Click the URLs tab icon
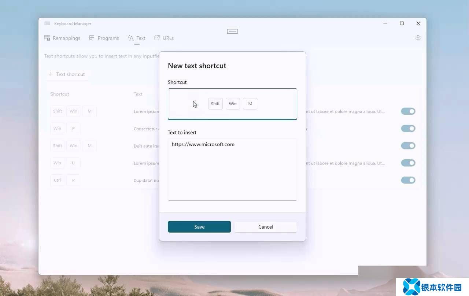This screenshot has height=296, width=469. pyautogui.click(x=157, y=38)
